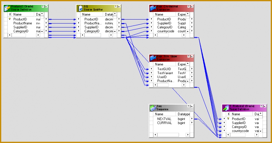
Task: Iconize Seq Sequence with its dash button
Action: (192, 106)
